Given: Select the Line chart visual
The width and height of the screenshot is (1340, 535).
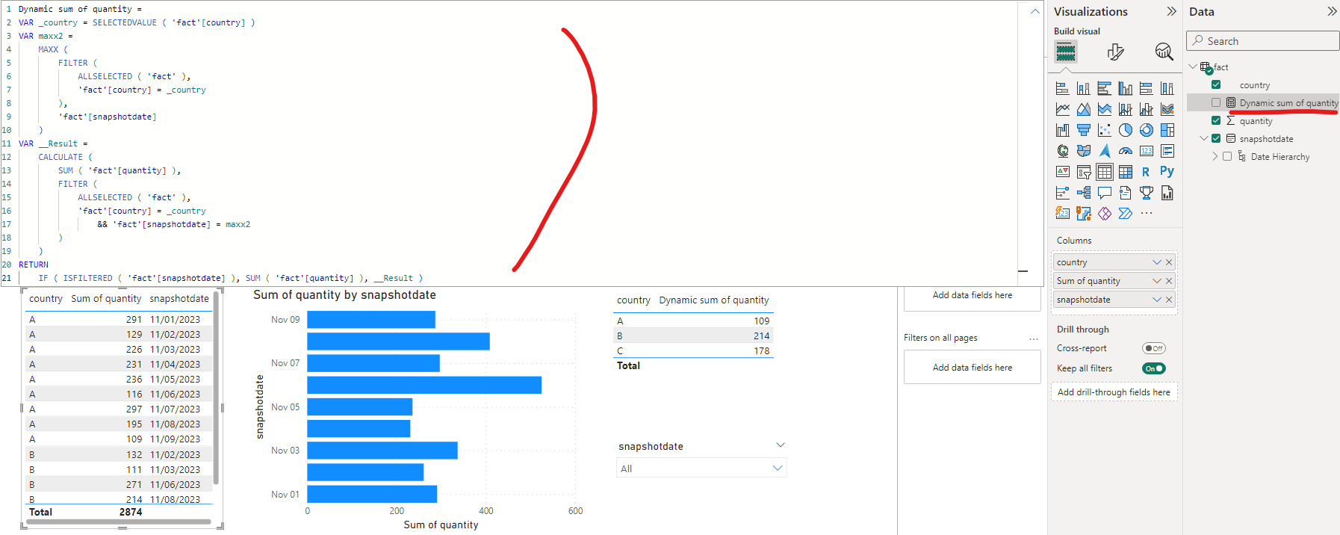Looking at the screenshot, I should coord(1062,109).
